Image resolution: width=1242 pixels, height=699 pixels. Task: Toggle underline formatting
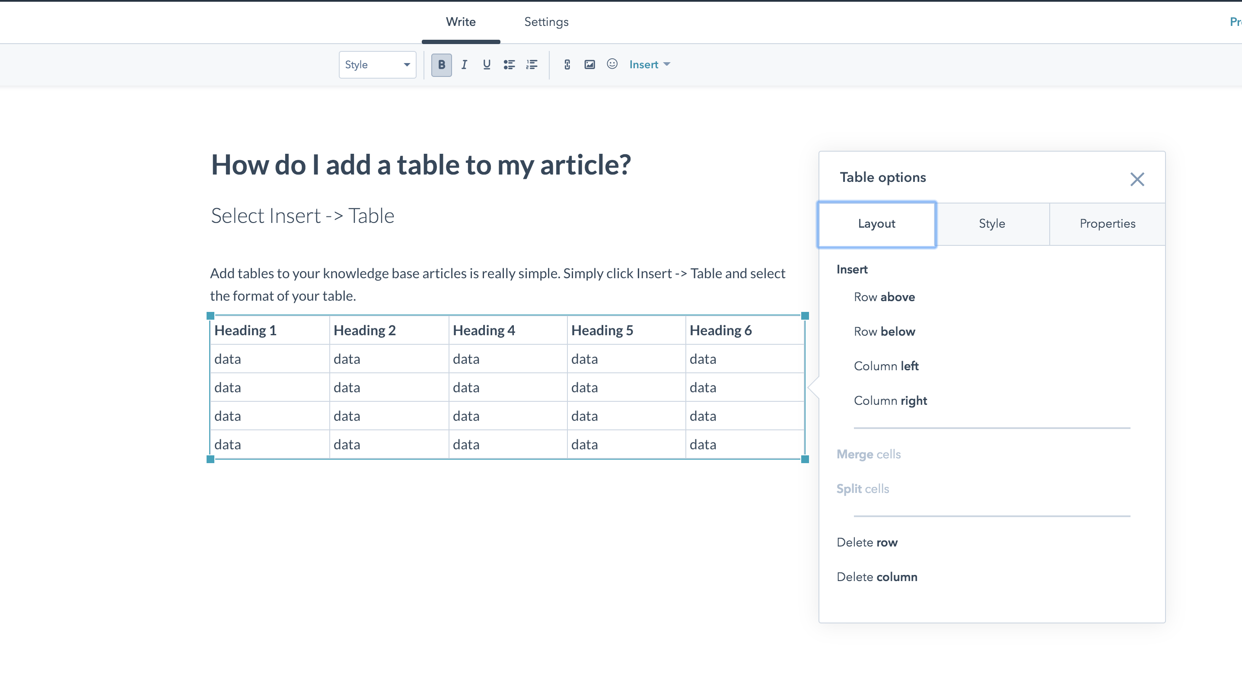[486, 65]
